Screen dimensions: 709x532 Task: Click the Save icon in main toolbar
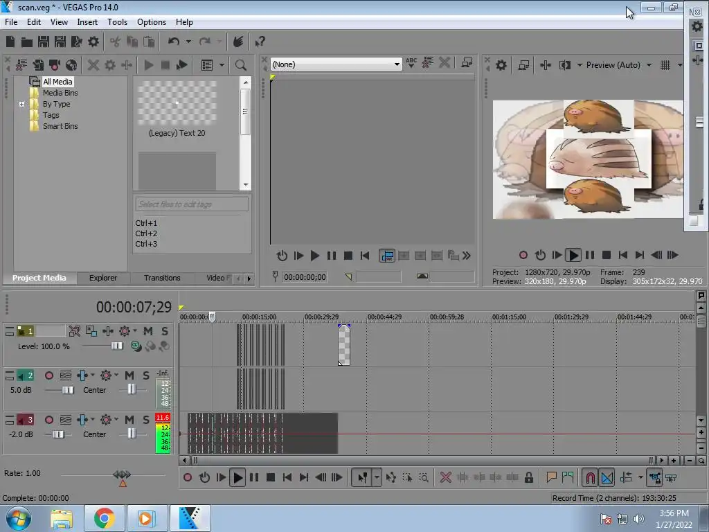[x=44, y=42]
